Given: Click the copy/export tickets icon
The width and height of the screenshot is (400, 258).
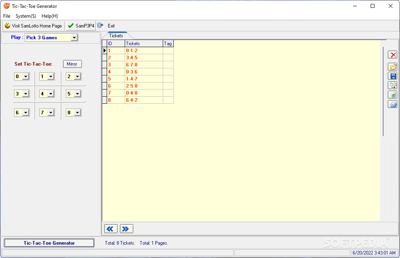Looking at the screenshot, I should (393, 85).
